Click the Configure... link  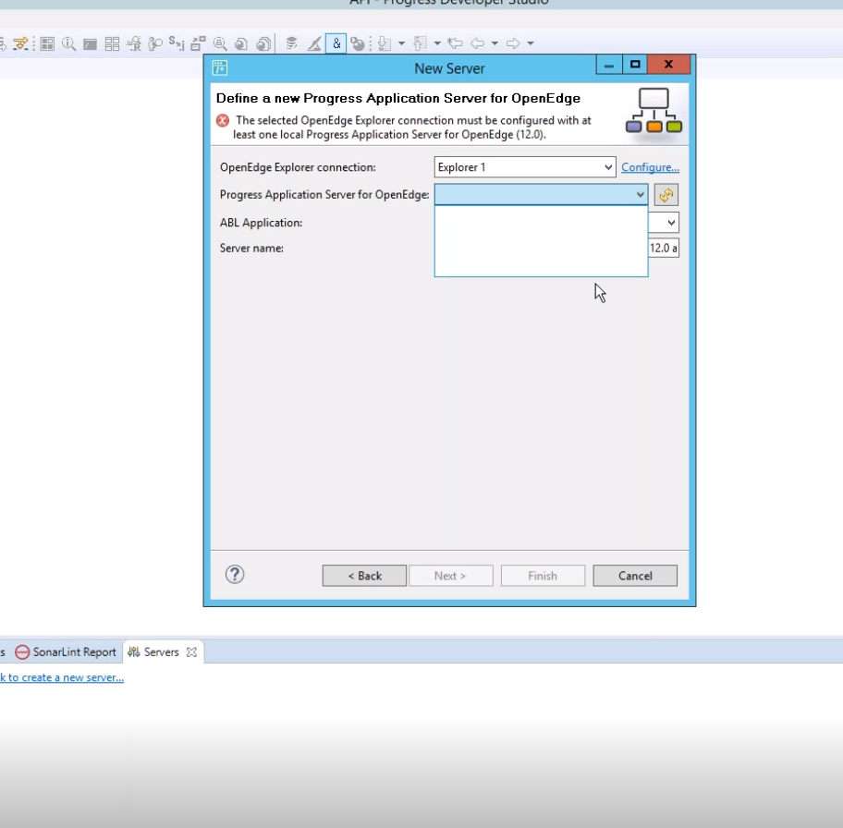coord(650,167)
